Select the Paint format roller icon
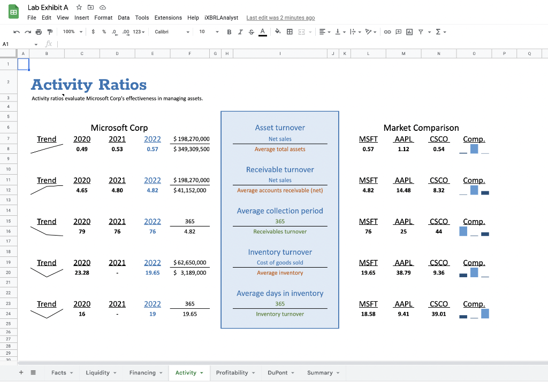 point(50,32)
